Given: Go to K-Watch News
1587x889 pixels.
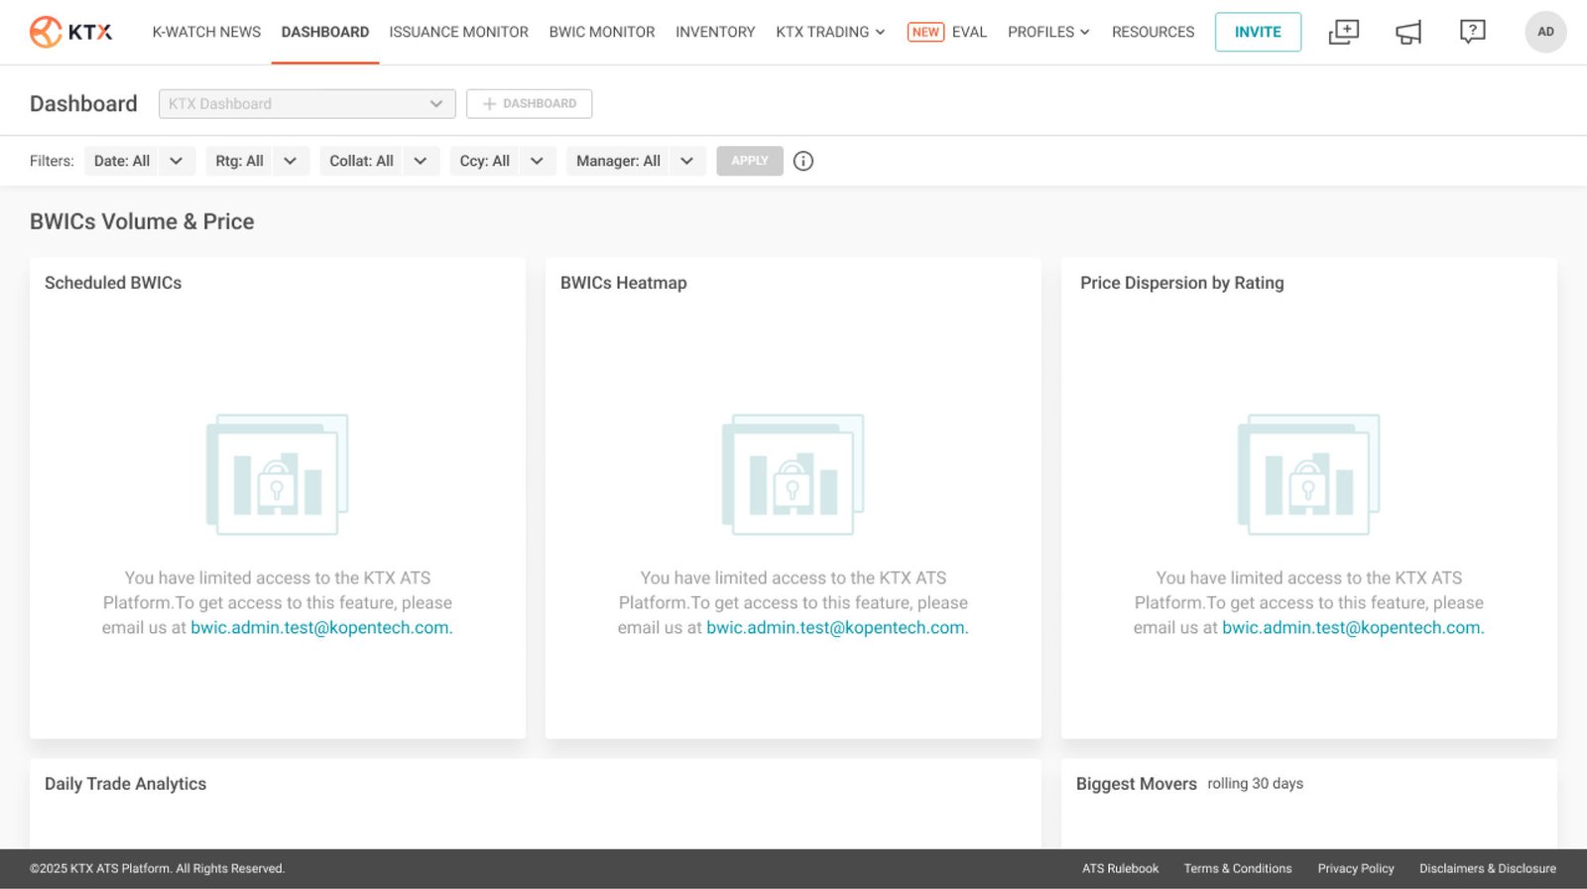Looking at the screenshot, I should [x=206, y=32].
